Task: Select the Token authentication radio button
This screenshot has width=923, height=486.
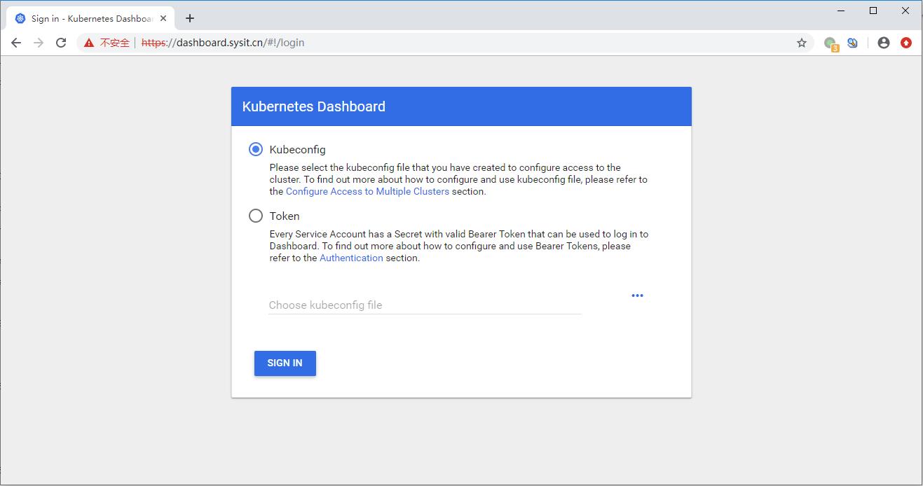Action: pyautogui.click(x=256, y=216)
